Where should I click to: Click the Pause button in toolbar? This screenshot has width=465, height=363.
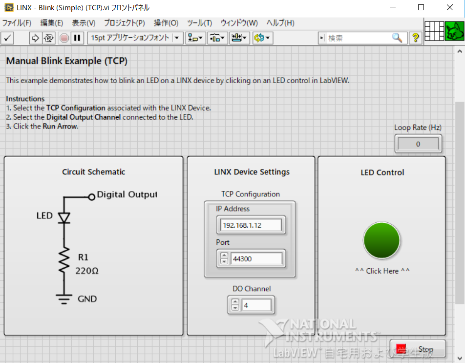77,38
